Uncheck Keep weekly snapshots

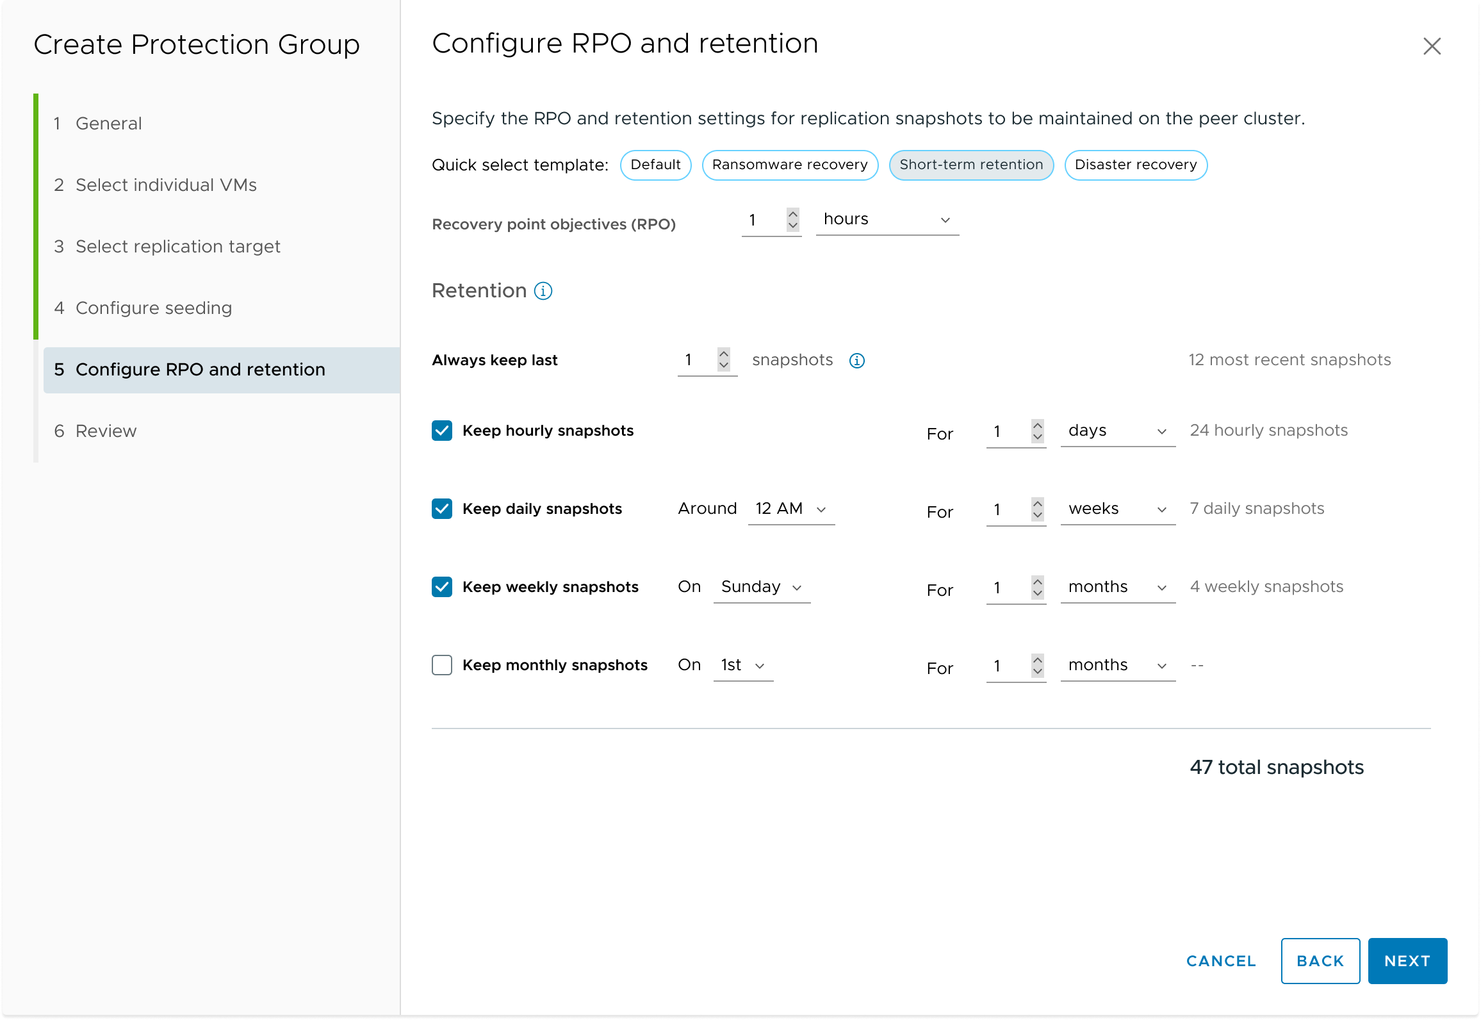click(441, 588)
